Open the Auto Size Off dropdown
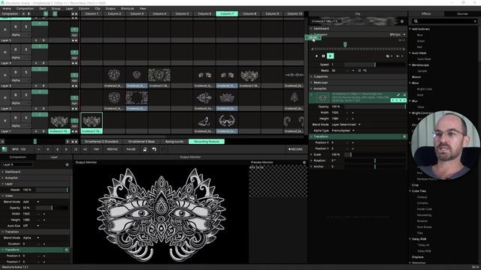The width and height of the screenshot is (481, 270). (31, 226)
